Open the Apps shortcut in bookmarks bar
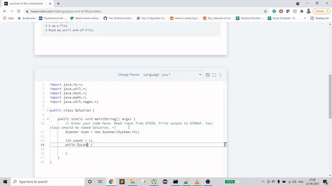The image size is (332, 186). (x=9, y=18)
